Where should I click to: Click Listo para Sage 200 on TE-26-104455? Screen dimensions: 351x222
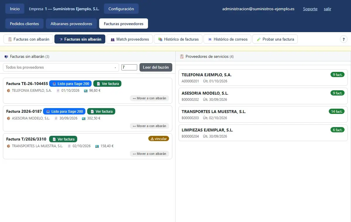[70, 84]
